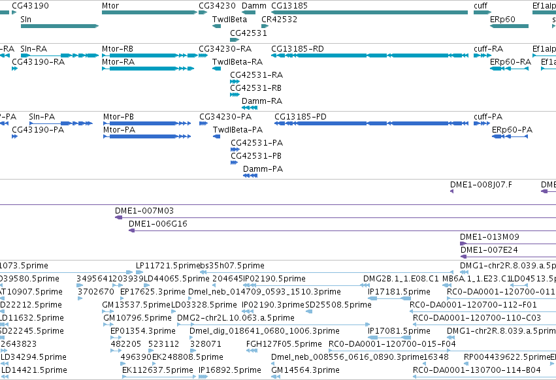Select the CR42532 gene label
This screenshot has height=380, width=556.
coord(280,19)
